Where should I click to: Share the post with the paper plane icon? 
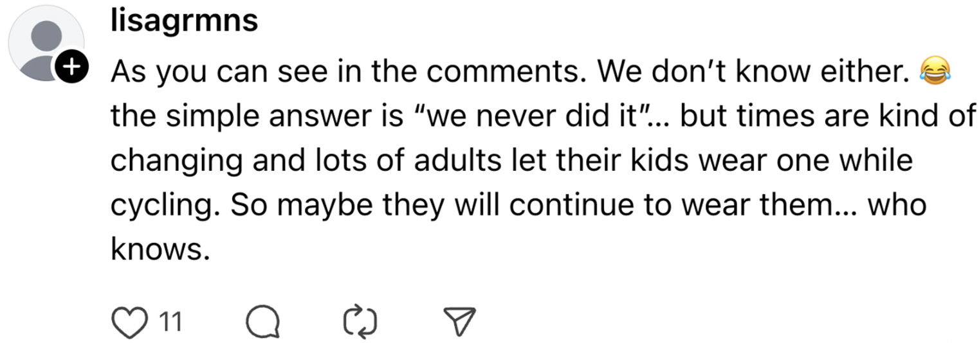click(x=460, y=322)
